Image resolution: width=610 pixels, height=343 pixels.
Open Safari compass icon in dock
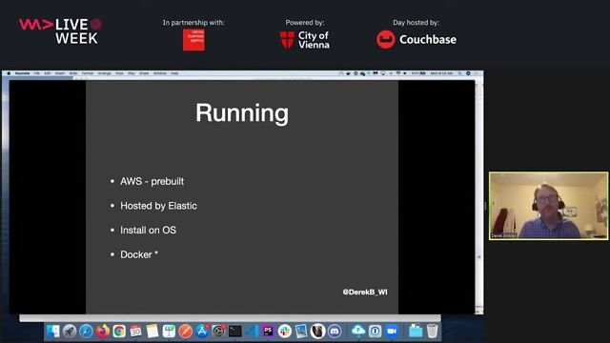[86, 331]
